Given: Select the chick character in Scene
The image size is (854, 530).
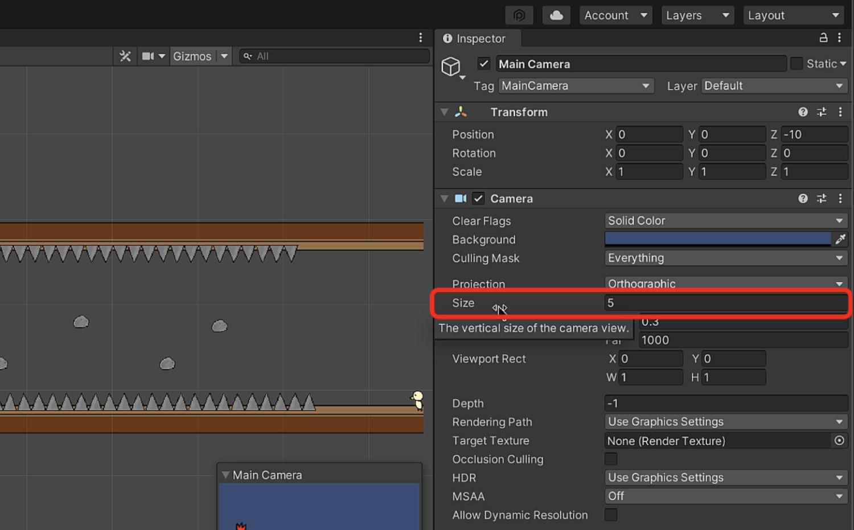Looking at the screenshot, I should [x=418, y=400].
